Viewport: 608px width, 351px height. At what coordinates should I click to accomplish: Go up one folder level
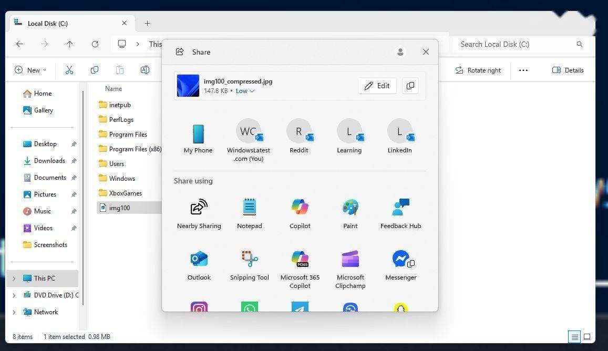coord(70,44)
